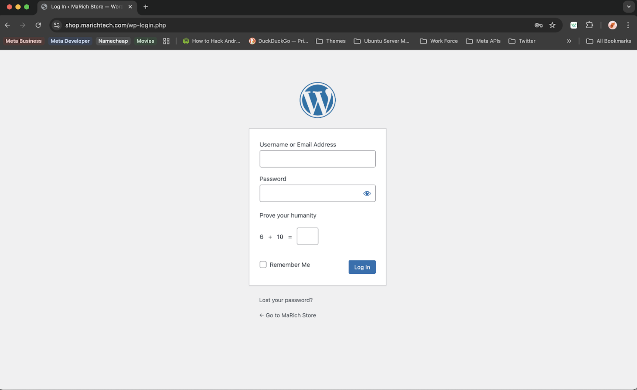Image resolution: width=637 pixels, height=390 pixels.
Task: Click the Username or Email Address field
Action: [x=317, y=159]
